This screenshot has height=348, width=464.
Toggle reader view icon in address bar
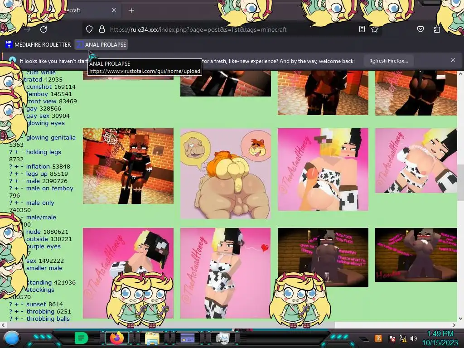[x=362, y=29]
